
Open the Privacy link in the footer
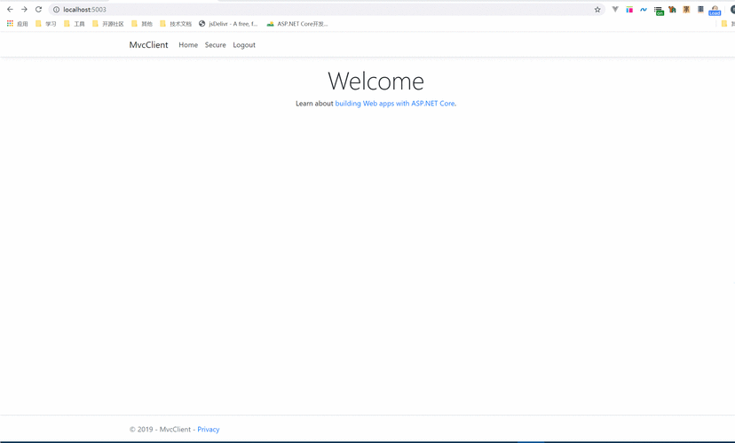(208, 430)
